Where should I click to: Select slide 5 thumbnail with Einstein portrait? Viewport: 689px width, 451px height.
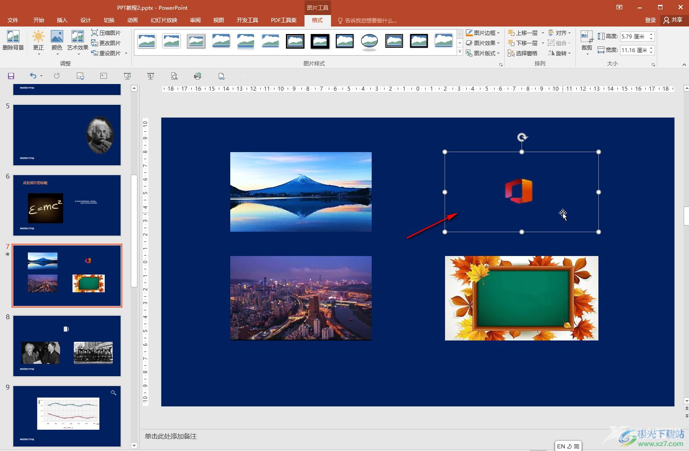67,135
